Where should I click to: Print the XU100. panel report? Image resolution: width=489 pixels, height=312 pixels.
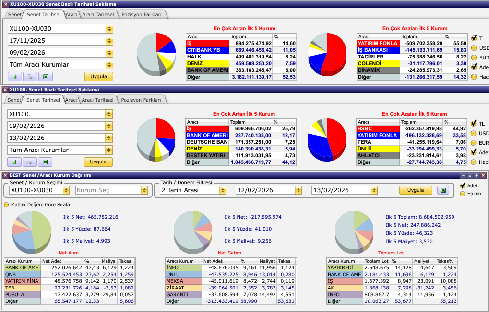pos(30,162)
